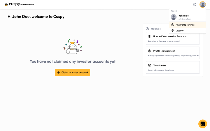Viewport: 210px width, 131px height.
Task: Click the shield icon on Trust Centre card
Action: [149, 65]
